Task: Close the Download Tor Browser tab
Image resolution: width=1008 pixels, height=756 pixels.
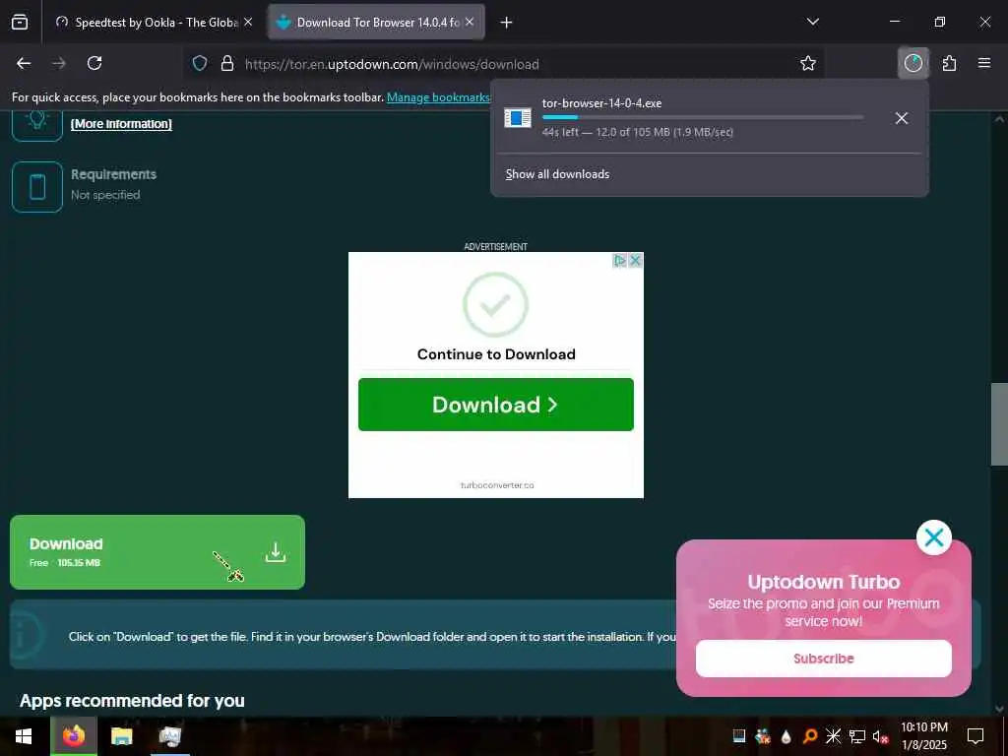Action: coord(470,22)
